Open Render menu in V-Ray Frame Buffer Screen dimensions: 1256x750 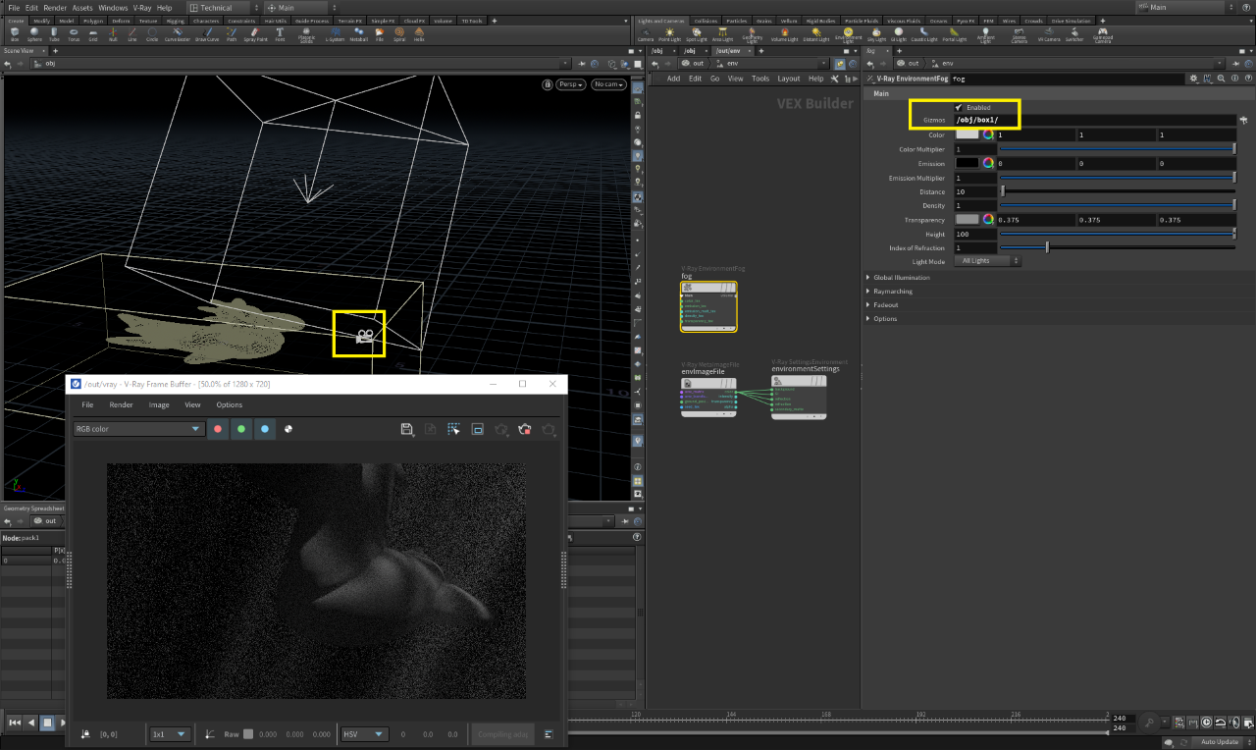point(122,404)
